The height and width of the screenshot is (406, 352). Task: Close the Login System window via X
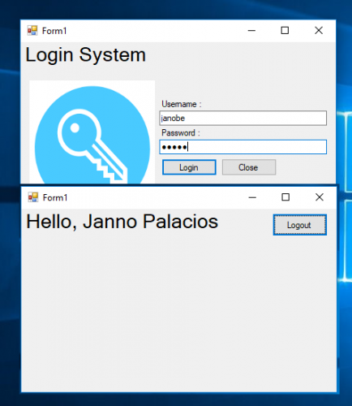(319, 31)
